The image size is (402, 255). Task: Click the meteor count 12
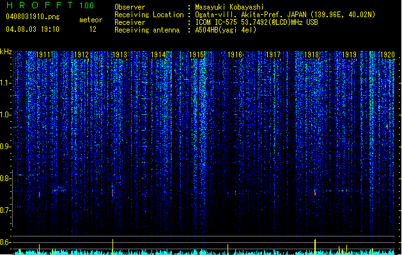pyautogui.click(x=93, y=29)
